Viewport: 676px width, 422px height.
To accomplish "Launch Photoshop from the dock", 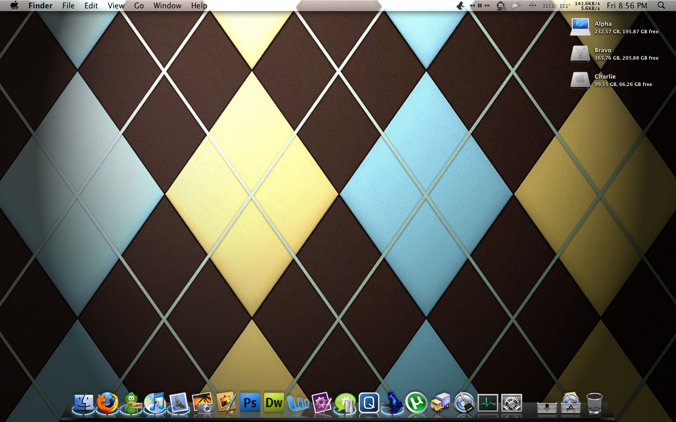I will [250, 403].
